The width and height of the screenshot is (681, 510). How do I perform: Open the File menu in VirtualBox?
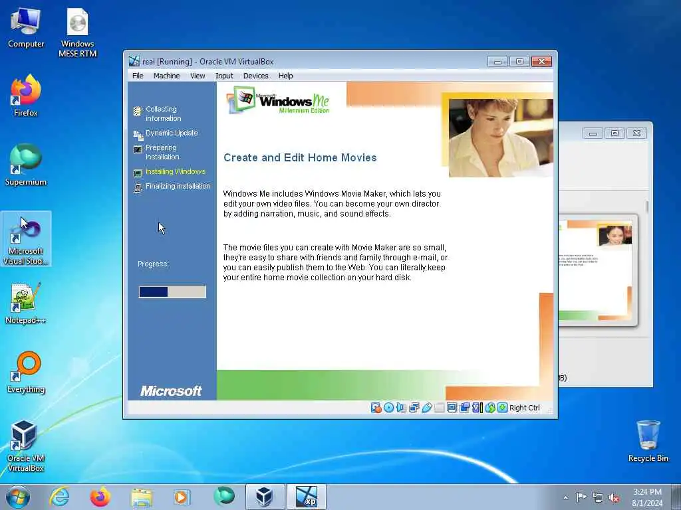tap(138, 76)
